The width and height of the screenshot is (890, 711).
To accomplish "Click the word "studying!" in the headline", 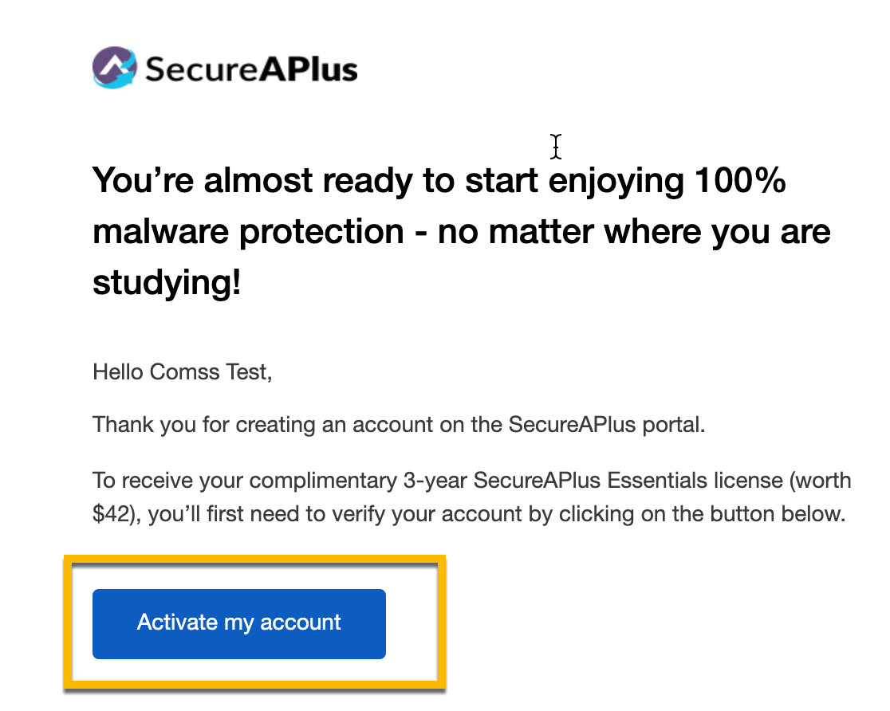I will click(x=167, y=284).
